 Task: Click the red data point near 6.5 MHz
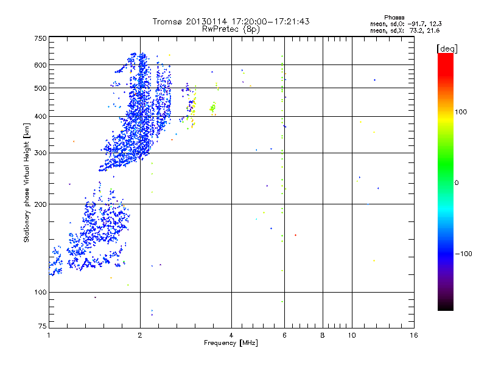[x=295, y=235]
